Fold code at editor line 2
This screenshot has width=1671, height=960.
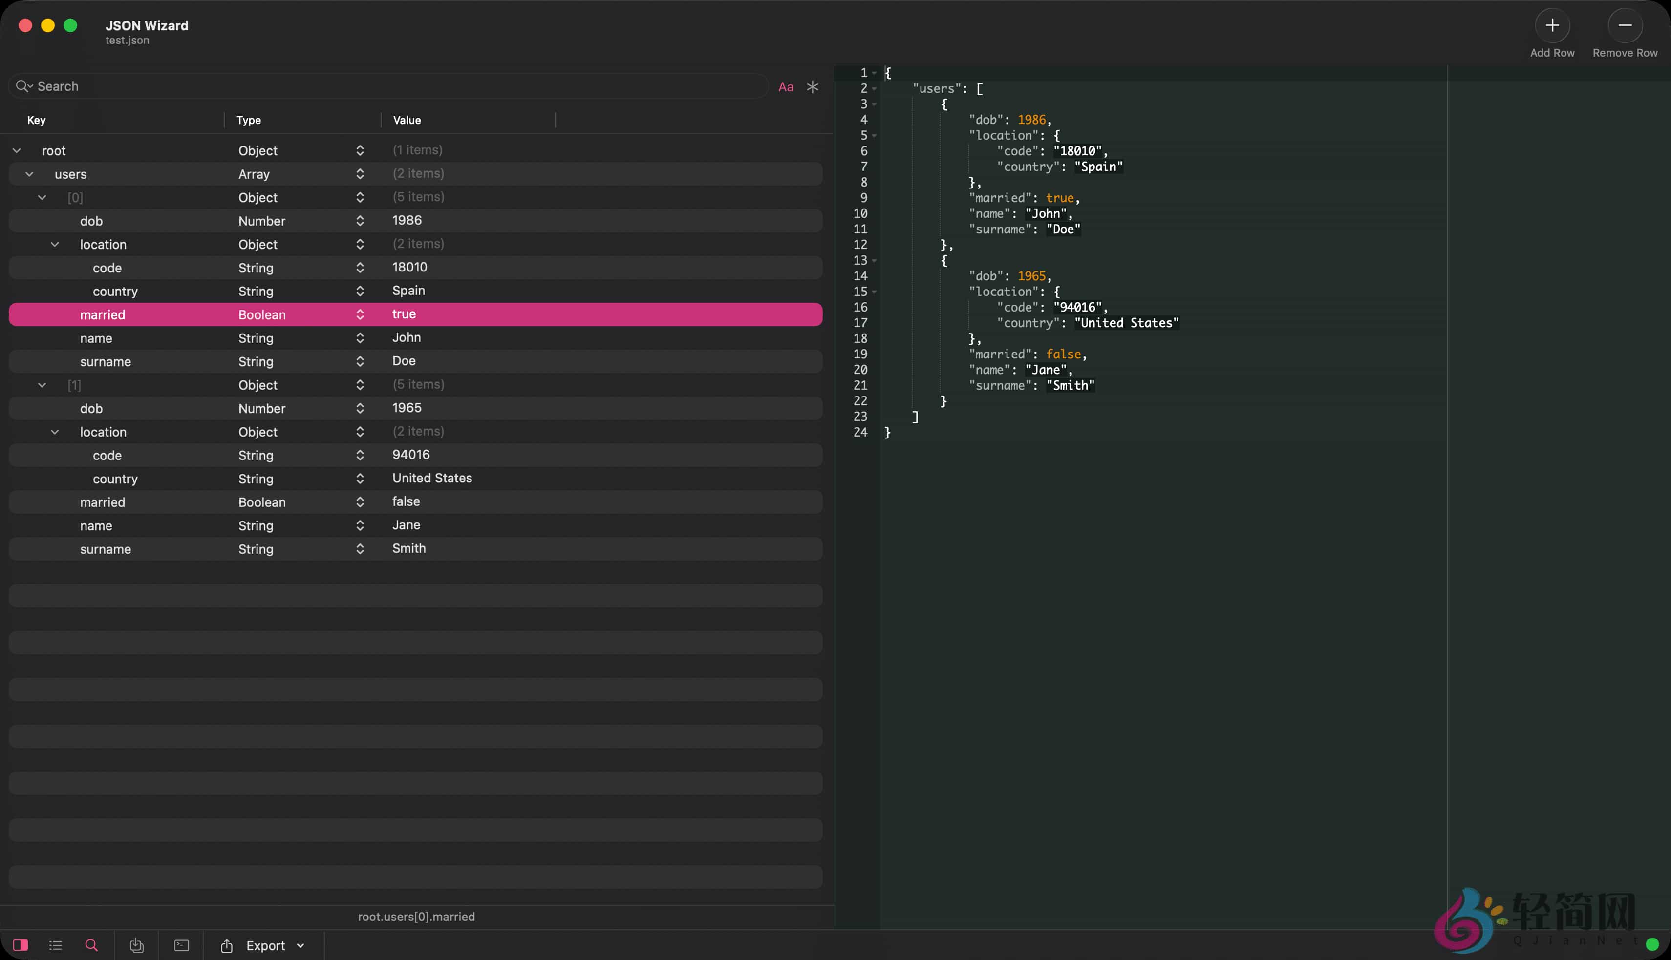(x=874, y=89)
